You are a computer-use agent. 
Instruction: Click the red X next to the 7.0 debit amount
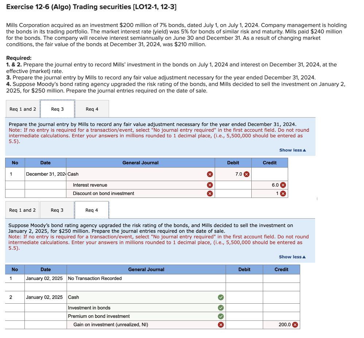click(247, 174)
